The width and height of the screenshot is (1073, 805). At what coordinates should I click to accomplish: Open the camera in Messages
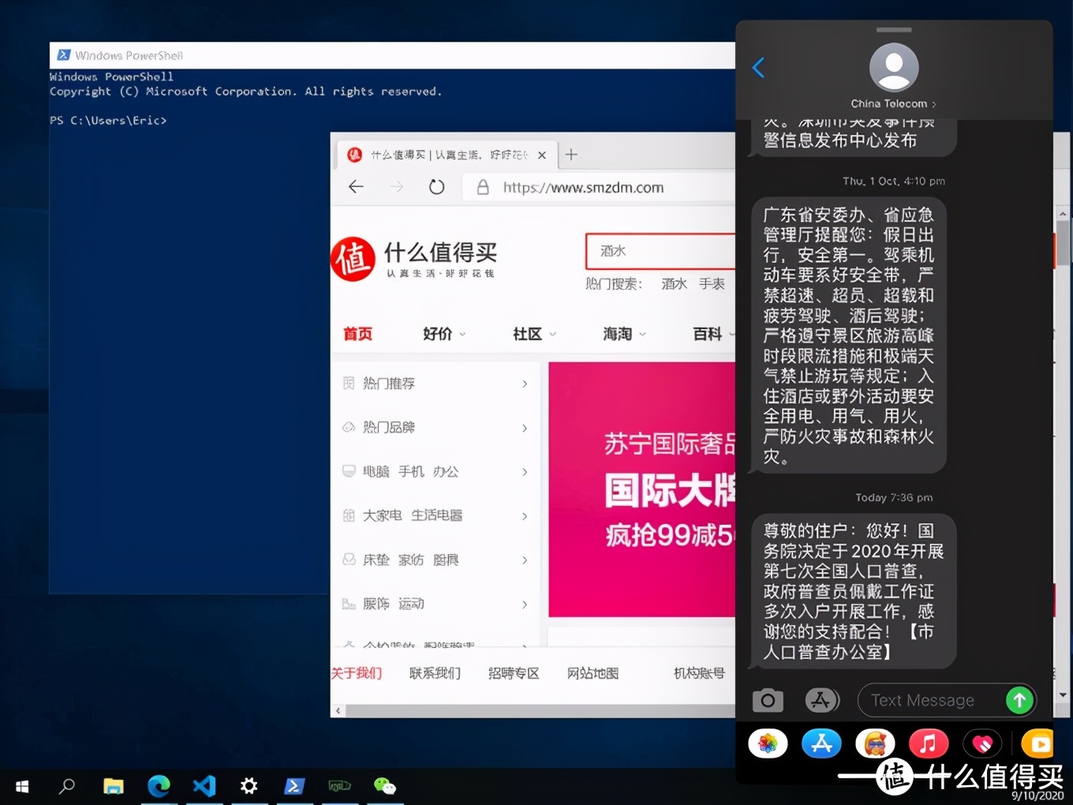(767, 700)
